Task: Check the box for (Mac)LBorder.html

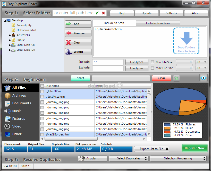Action: 42,134
